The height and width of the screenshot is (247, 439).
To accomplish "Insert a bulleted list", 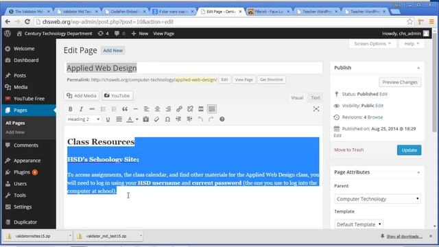I will click(103, 109).
